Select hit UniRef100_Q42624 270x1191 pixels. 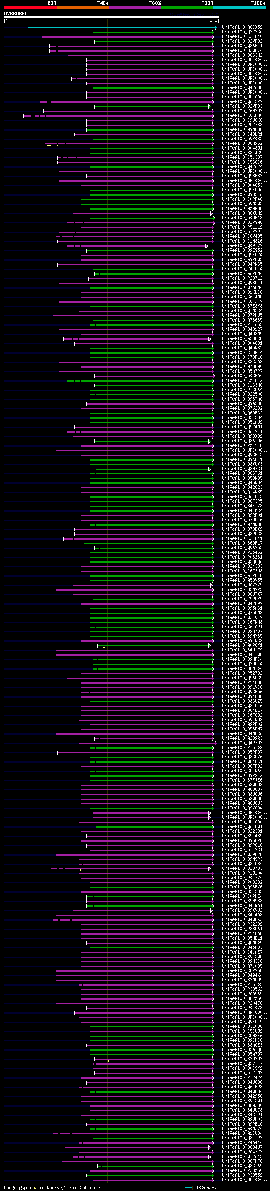pos(242,166)
